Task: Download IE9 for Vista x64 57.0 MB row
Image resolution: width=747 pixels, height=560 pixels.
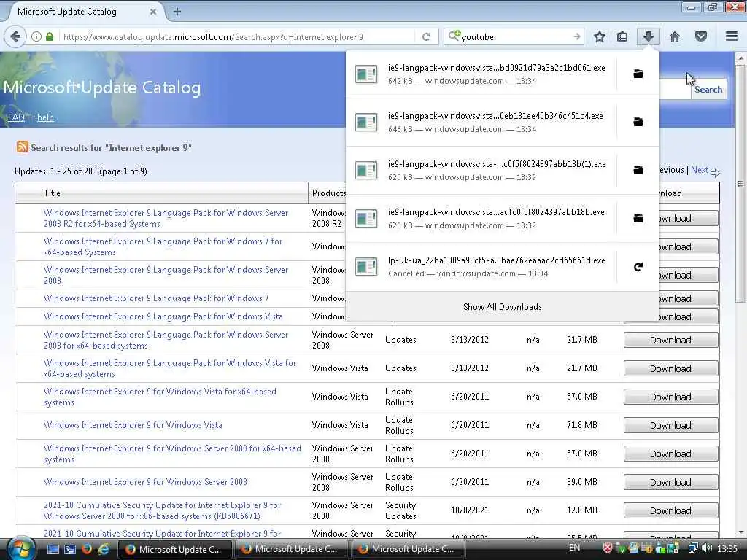Action: (x=671, y=397)
